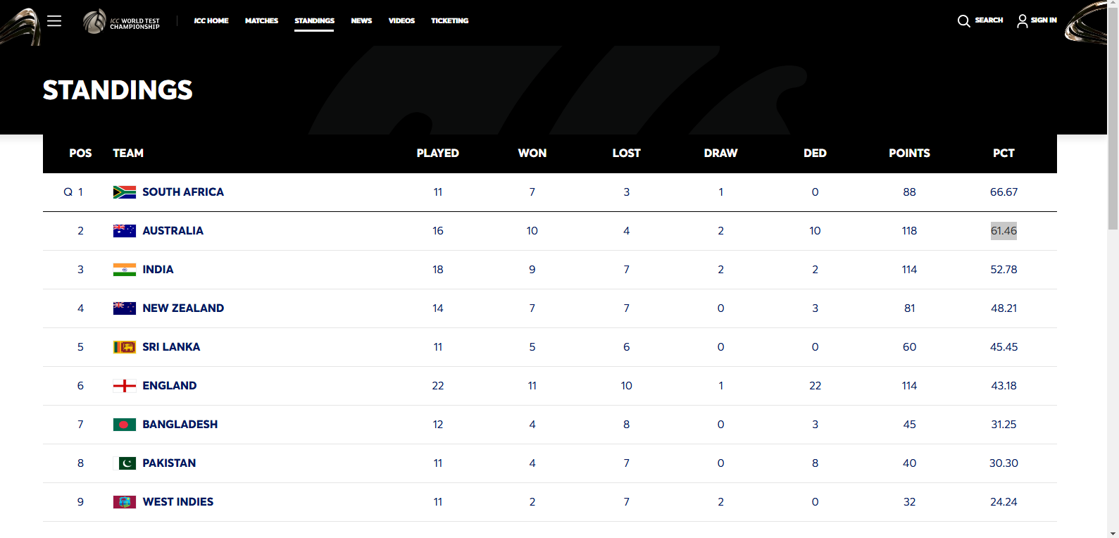The image size is (1119, 538).
Task: Open the Videos section
Action: point(401,21)
